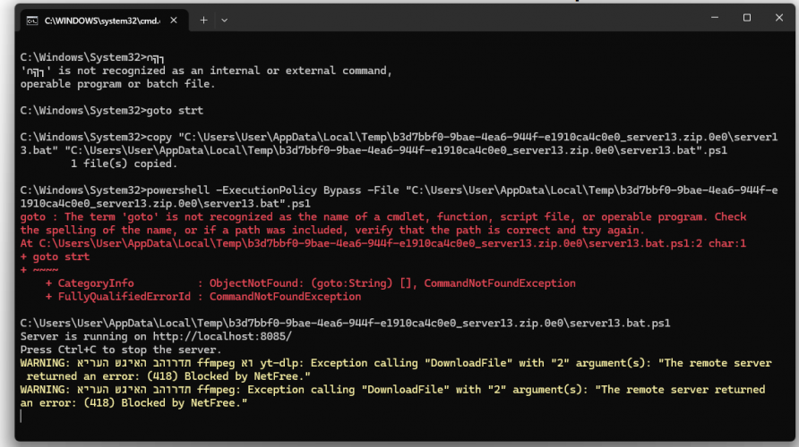This screenshot has height=447, width=799.
Task: Click the '1 file(s) copied.' output text
Action: click(x=117, y=164)
